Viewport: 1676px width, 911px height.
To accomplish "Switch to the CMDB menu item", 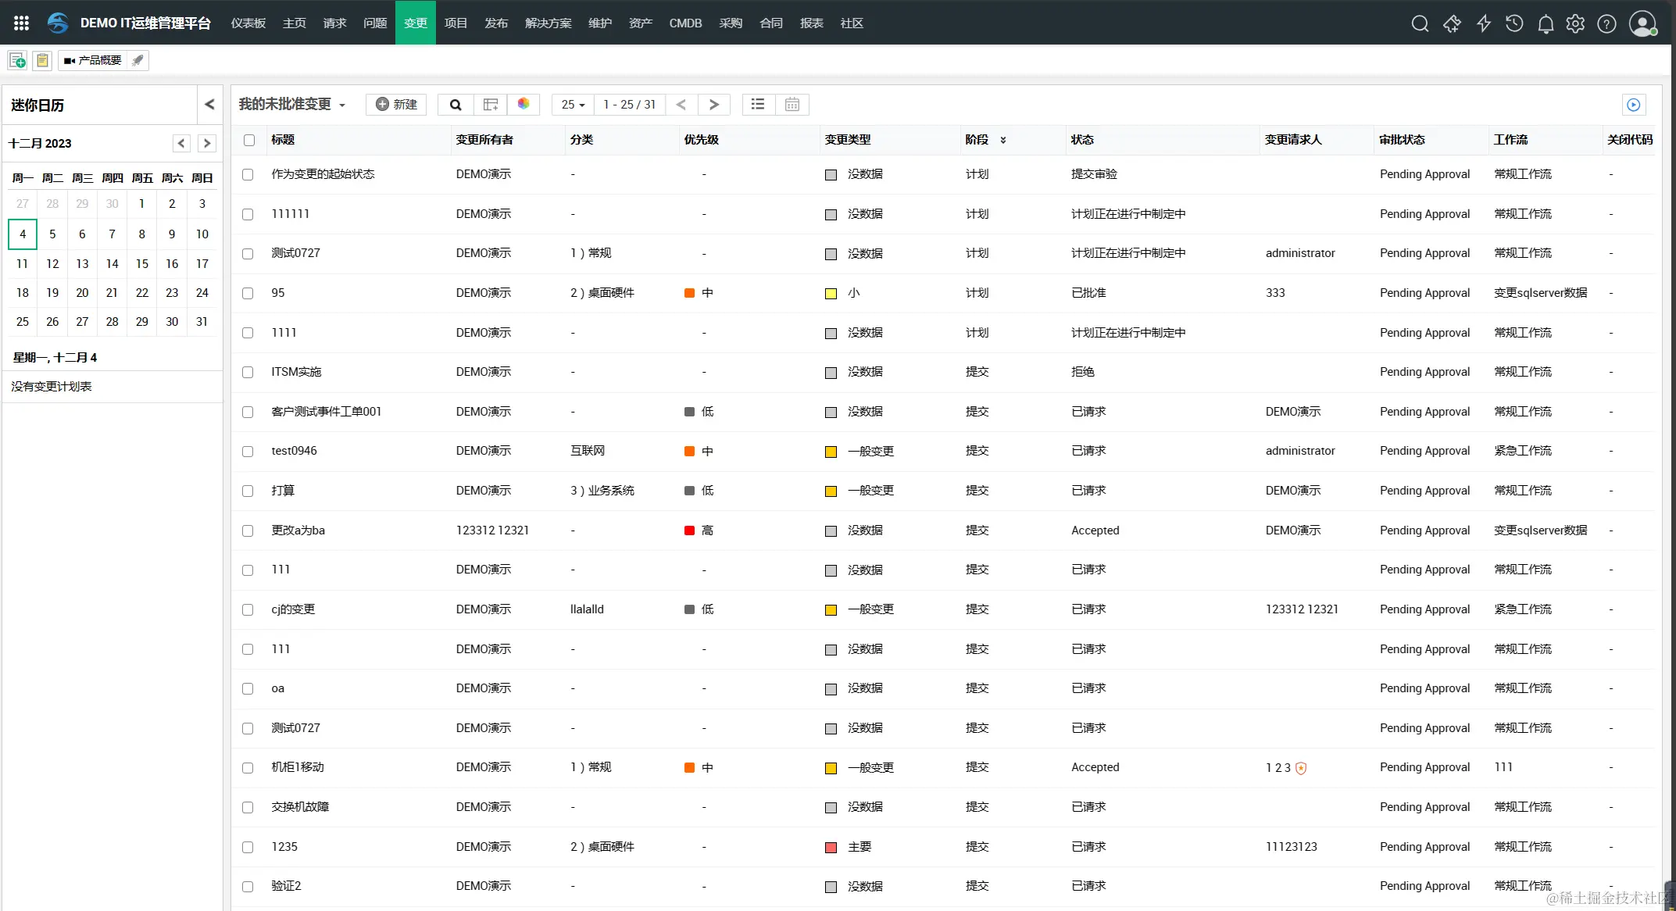I will pos(684,23).
